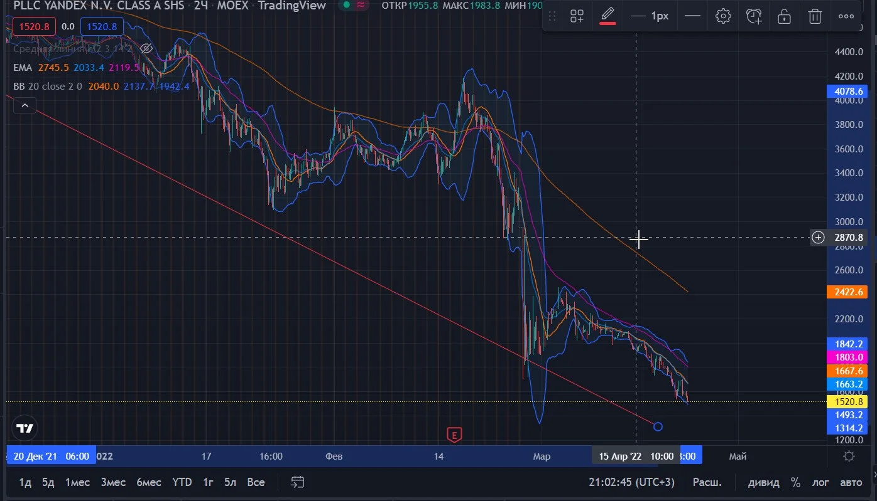Click the 2Ч interval label in the title
This screenshot has width=877, height=501.
click(201, 6)
